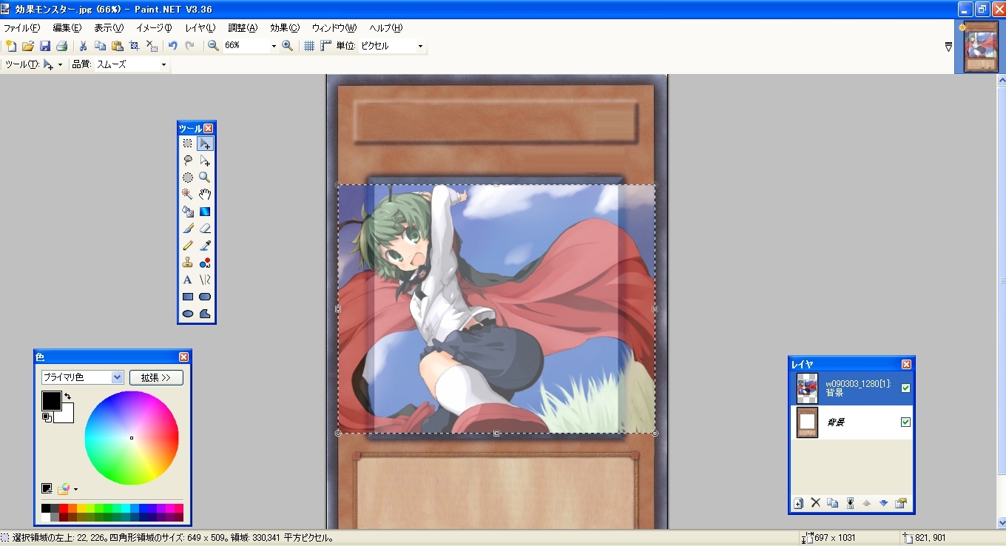
Task: Open the 効果(C) menu
Action: 285,28
